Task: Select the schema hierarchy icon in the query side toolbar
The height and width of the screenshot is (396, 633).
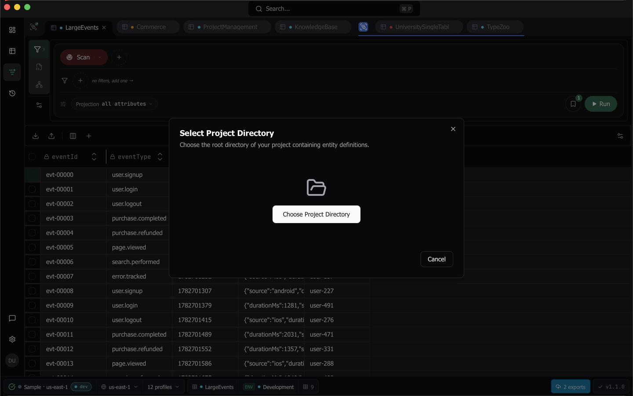Action: pyautogui.click(x=39, y=84)
